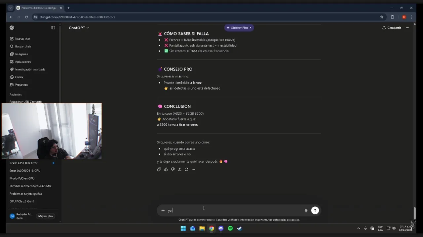The image size is (423, 237).
Task: Focus the message input field
Action: (x=235, y=210)
